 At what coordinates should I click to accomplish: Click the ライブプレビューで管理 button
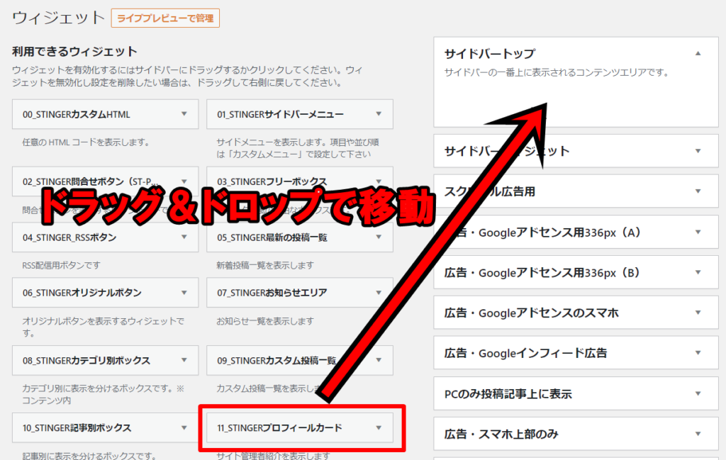(165, 18)
